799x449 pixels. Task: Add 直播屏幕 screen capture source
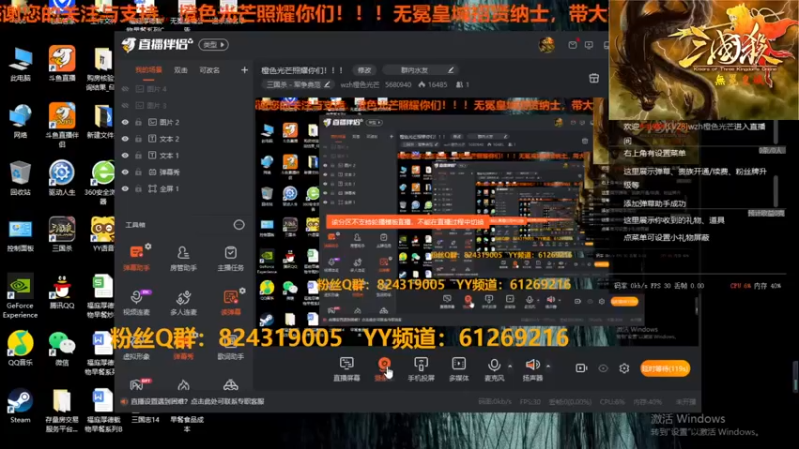346,369
